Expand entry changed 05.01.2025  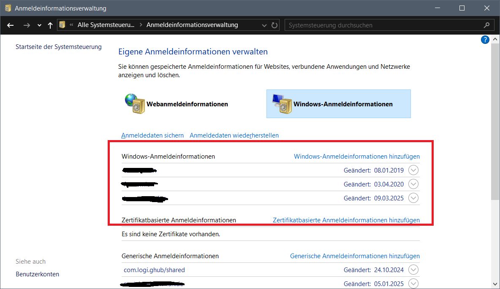413,284
